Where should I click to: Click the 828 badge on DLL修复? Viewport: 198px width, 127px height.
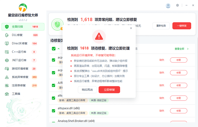(x=35, y=35)
